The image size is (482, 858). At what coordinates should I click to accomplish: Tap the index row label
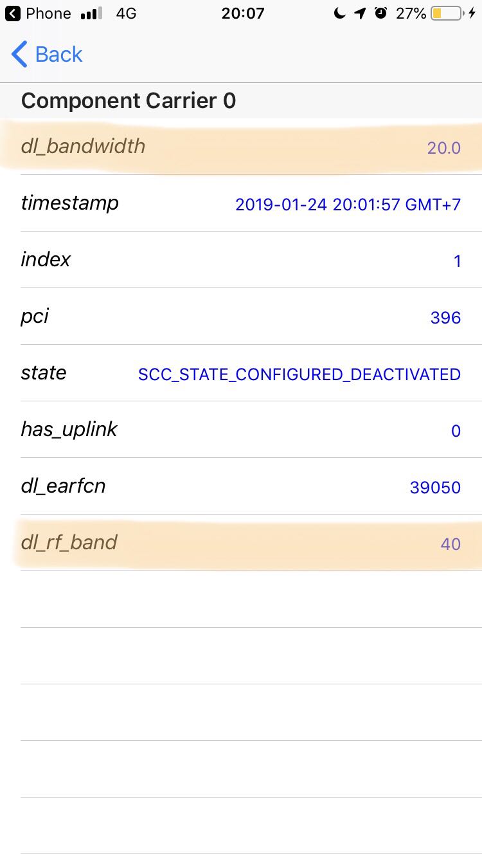(x=46, y=259)
